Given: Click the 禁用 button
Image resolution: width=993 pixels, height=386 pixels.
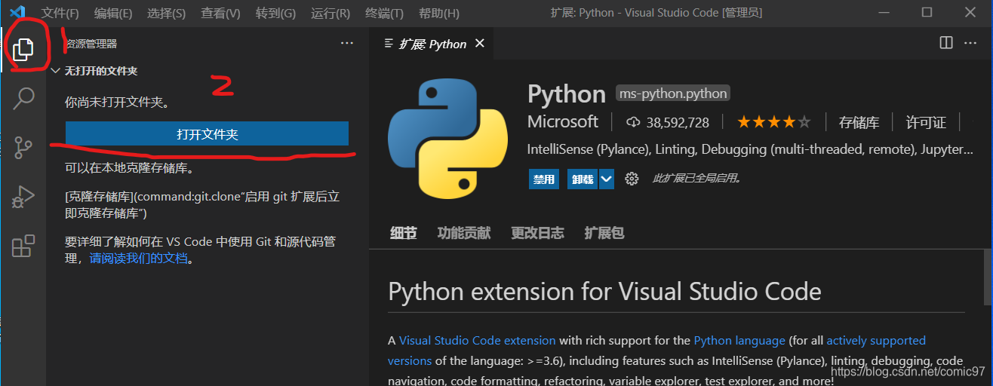Looking at the screenshot, I should 544,179.
